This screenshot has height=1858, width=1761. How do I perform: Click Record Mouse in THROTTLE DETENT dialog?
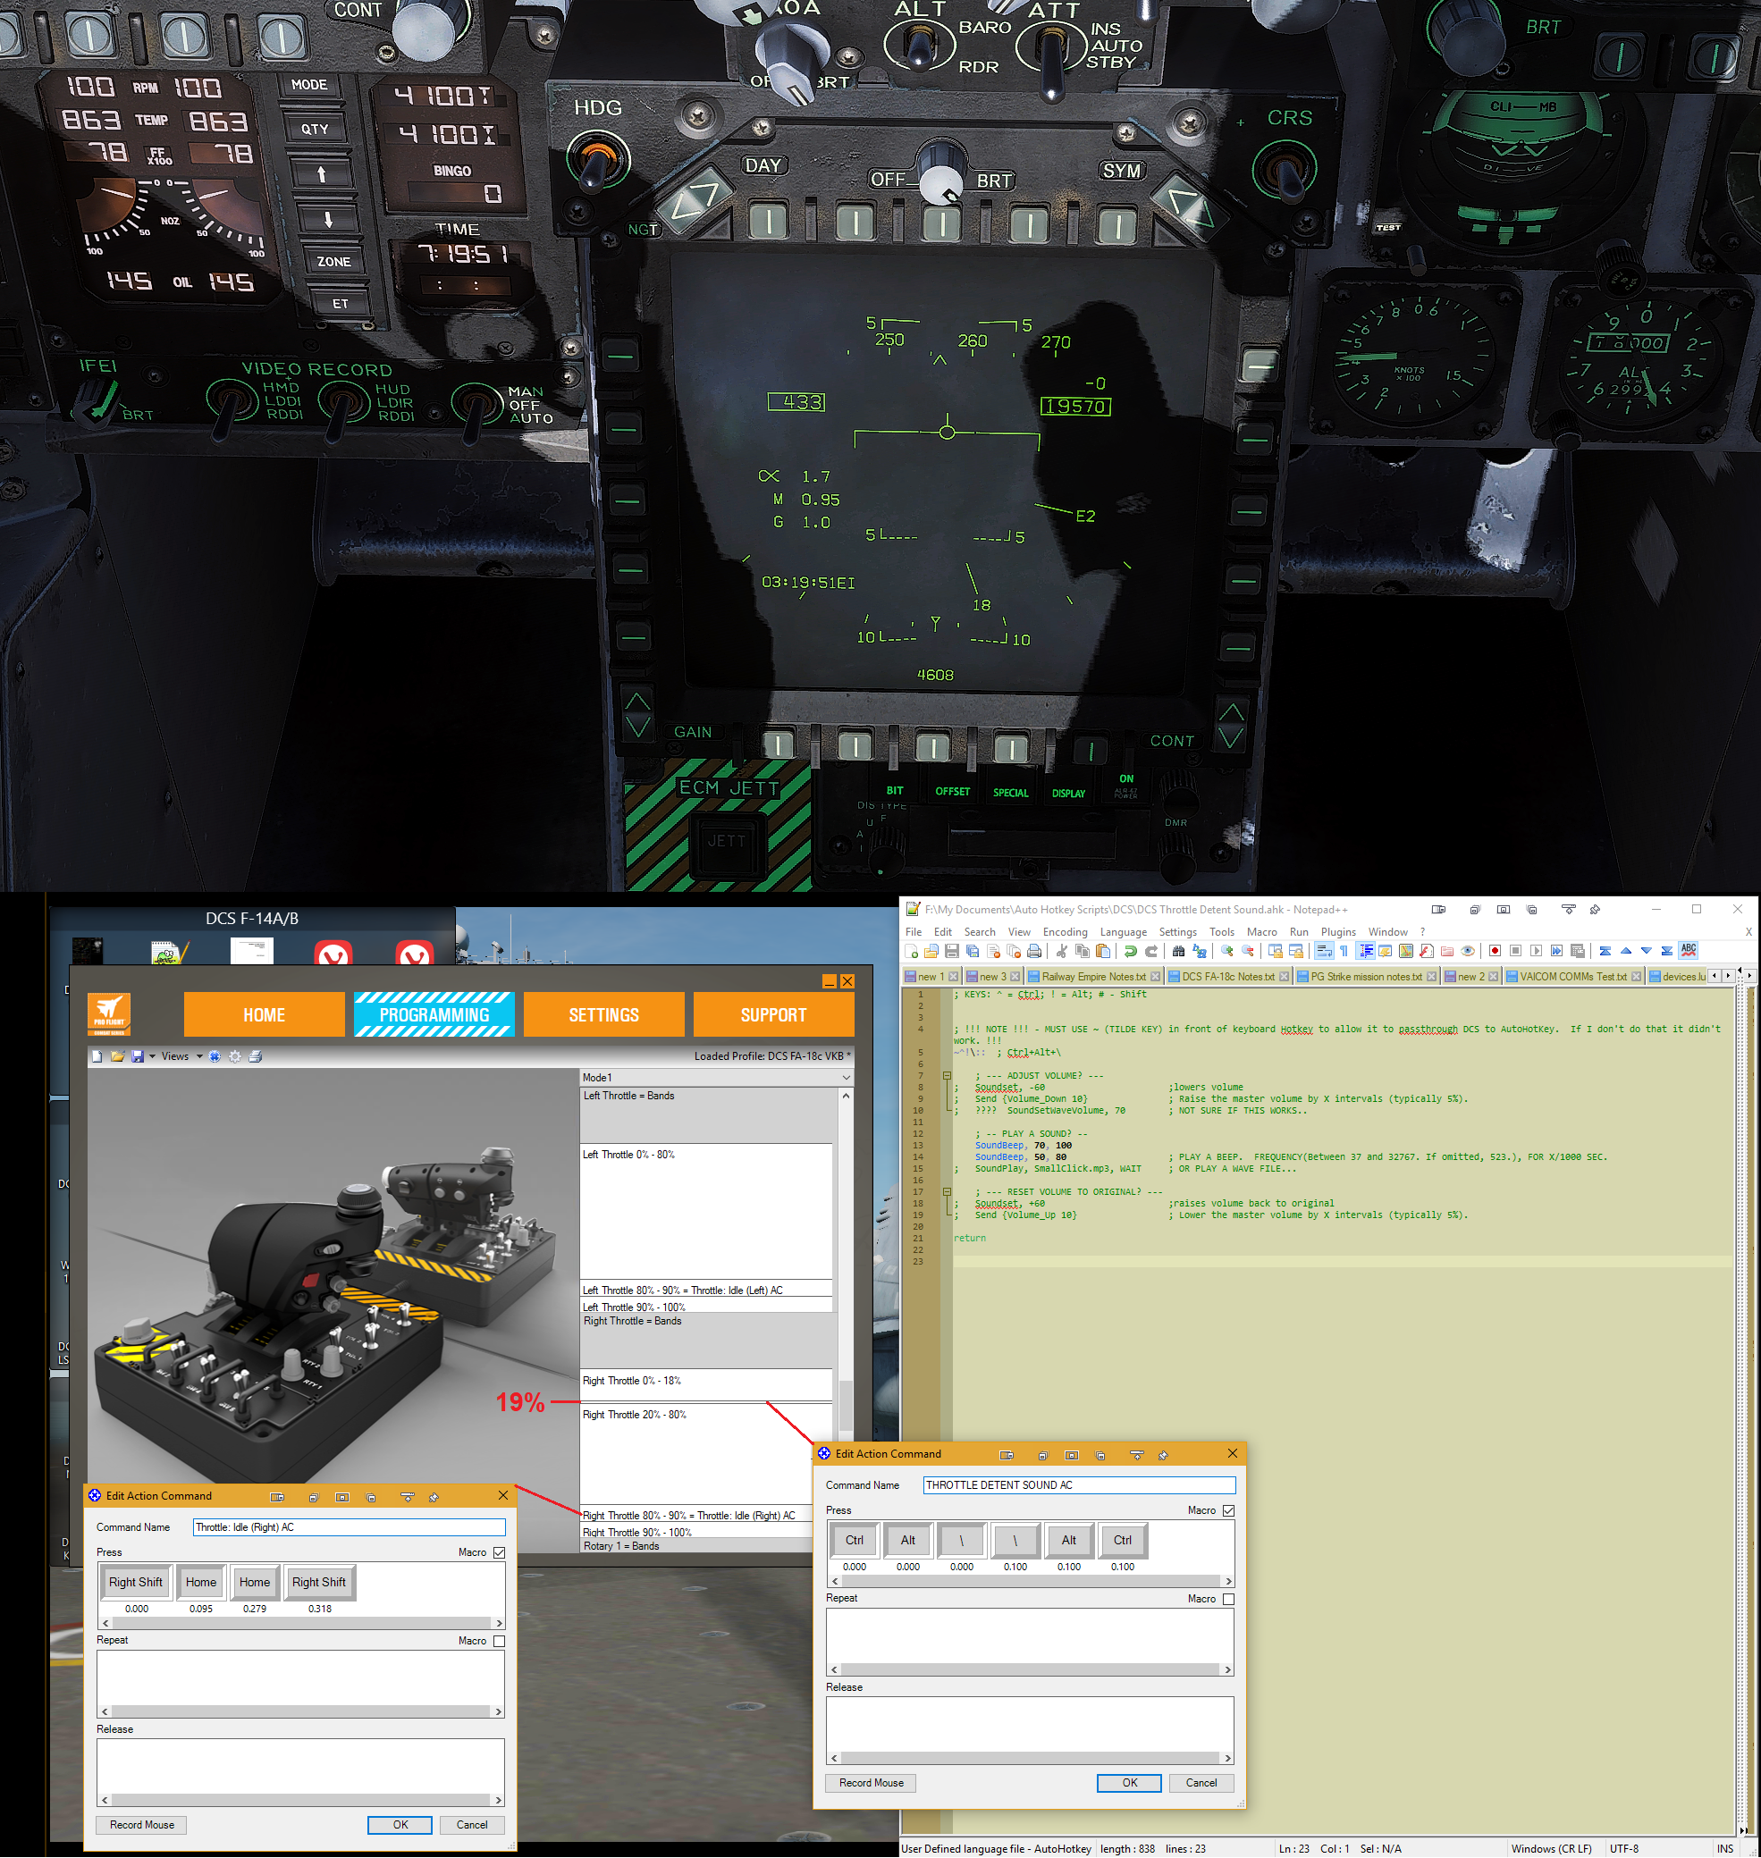tap(871, 1783)
